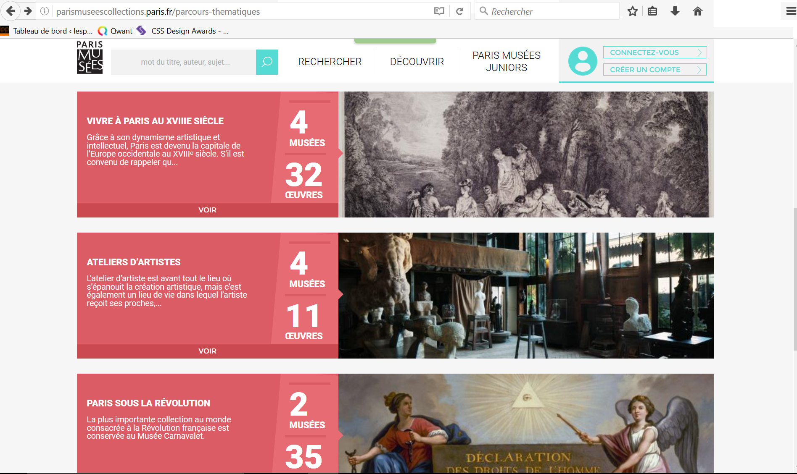Go forward with the browser arrow
Viewport: 797px width, 474px height.
pos(28,11)
